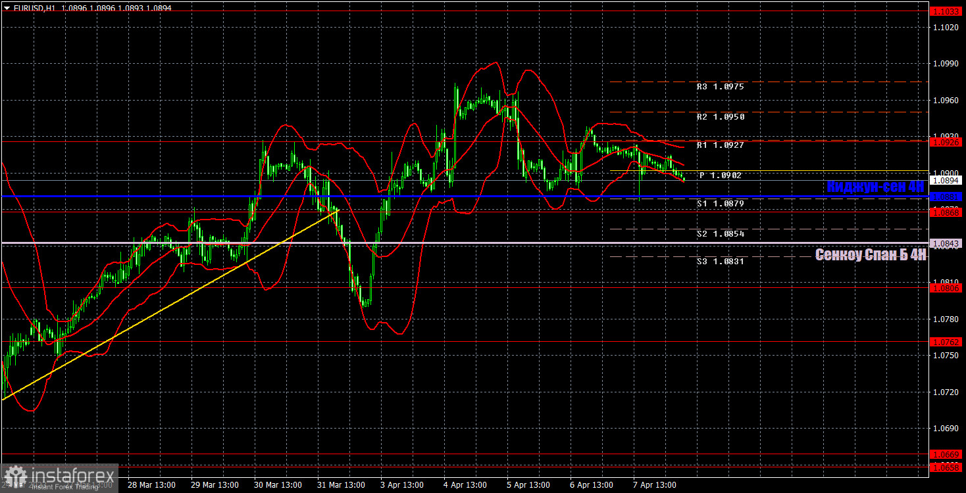
Task: Click the 31 Mar 13:00 time label
Action: click(341, 485)
